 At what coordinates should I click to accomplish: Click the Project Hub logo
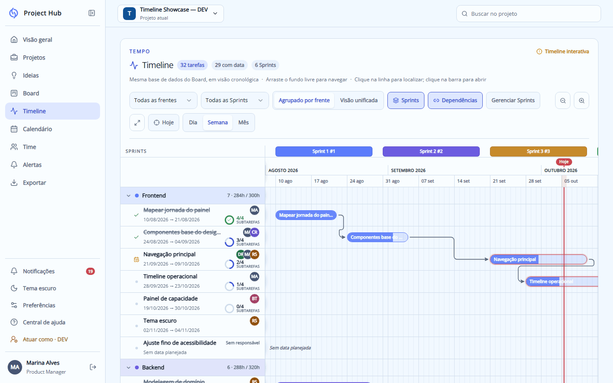point(14,13)
